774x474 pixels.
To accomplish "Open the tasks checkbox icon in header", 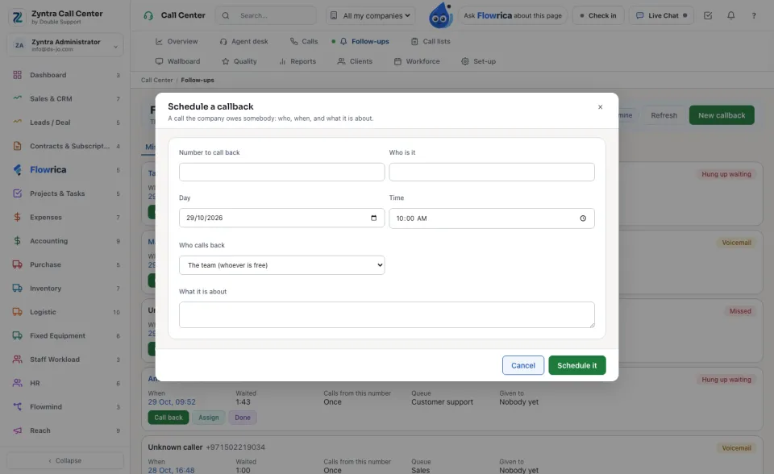I will tap(708, 15).
